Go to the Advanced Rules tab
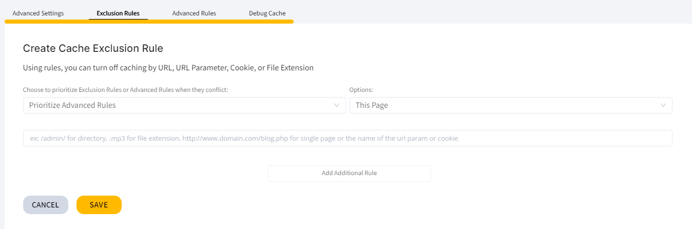The image size is (692, 229). coord(194,13)
